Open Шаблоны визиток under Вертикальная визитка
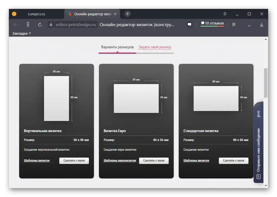The height and width of the screenshot is (197, 277). (x=37, y=160)
